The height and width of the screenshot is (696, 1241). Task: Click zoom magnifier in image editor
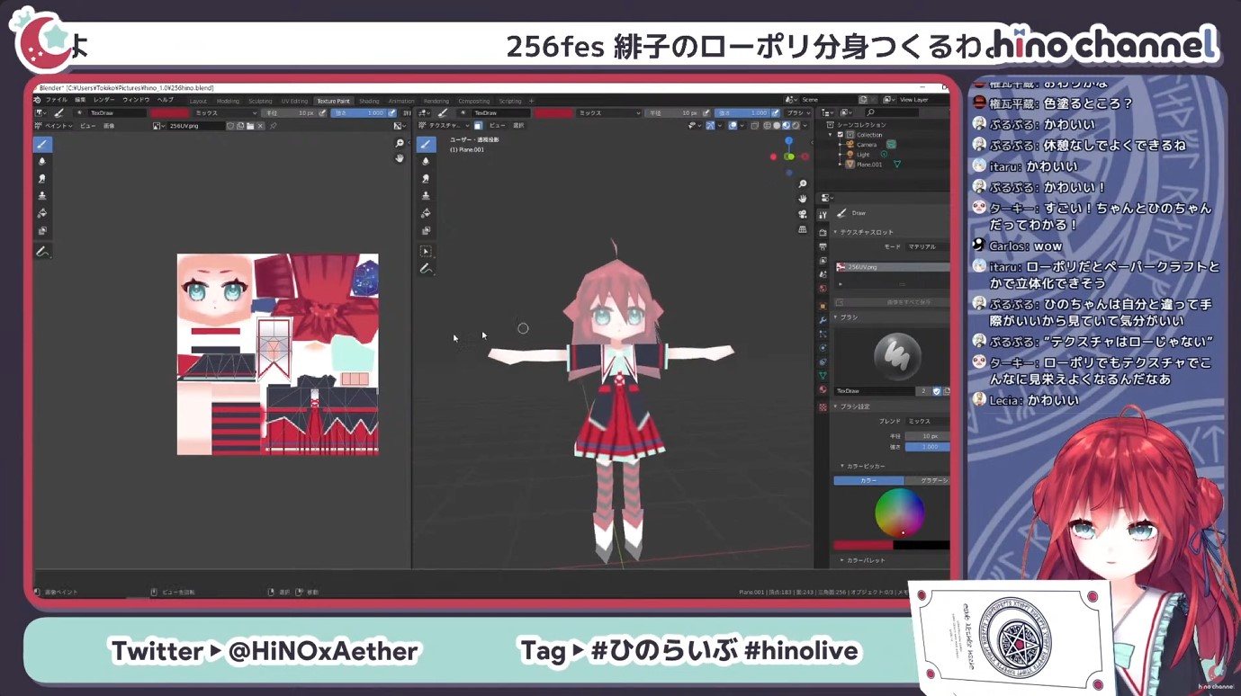coord(400,144)
